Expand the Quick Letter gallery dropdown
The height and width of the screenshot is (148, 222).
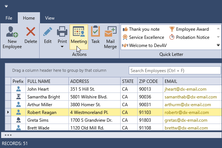point(218,45)
